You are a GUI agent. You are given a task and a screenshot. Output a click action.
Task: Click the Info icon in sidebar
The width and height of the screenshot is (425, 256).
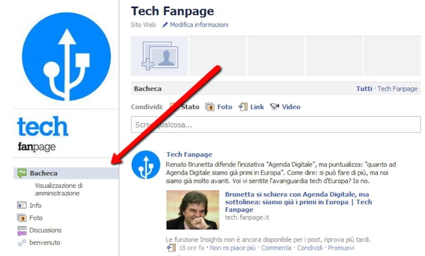pyautogui.click(x=22, y=205)
